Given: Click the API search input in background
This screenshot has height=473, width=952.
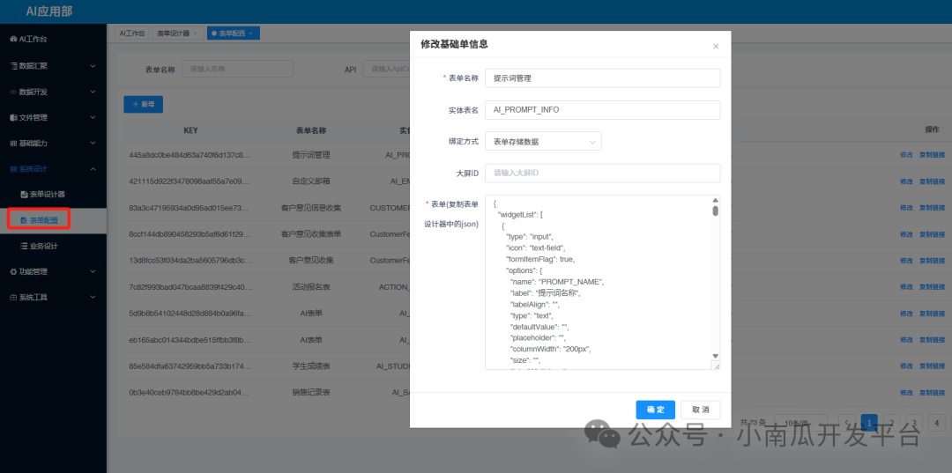Looking at the screenshot, I should click(386, 69).
